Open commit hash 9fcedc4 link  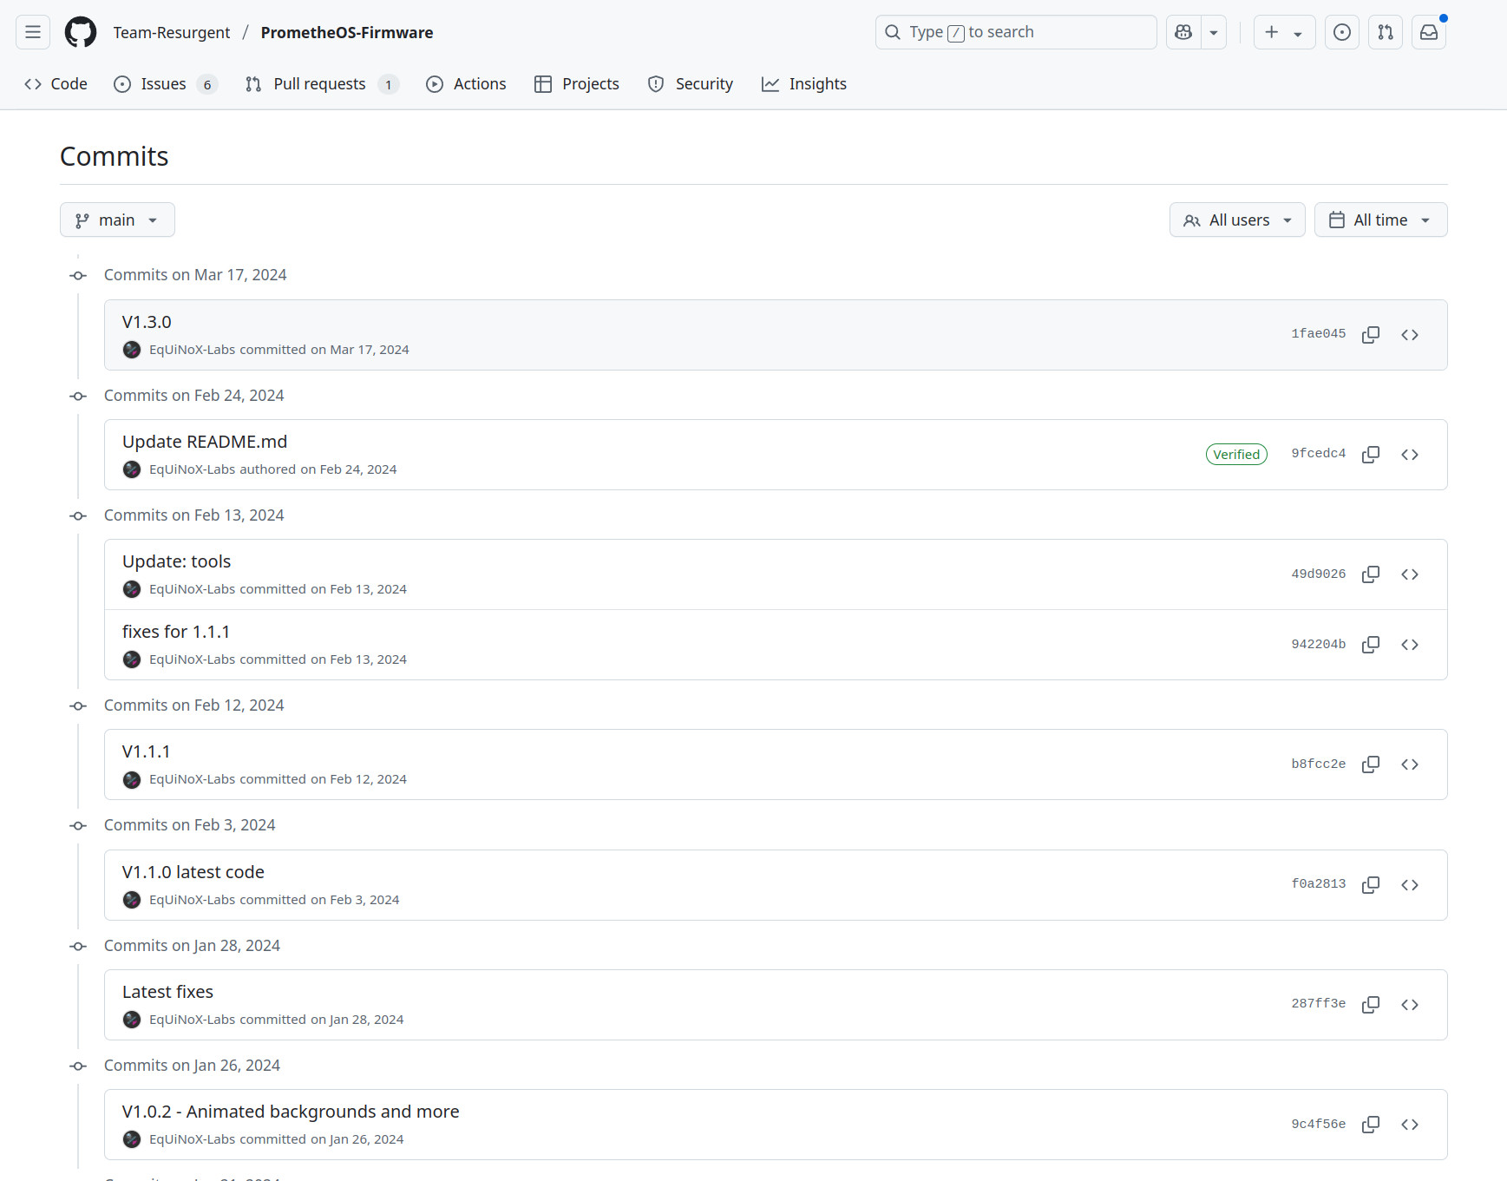coord(1319,454)
